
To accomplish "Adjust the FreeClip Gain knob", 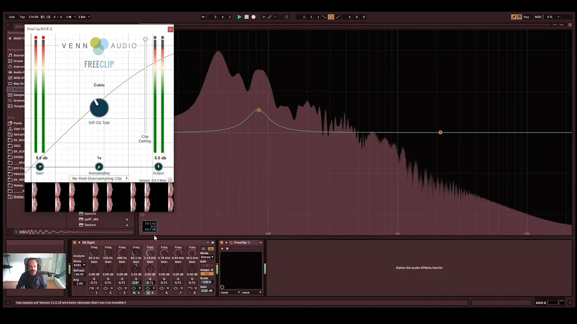I will click(x=40, y=167).
